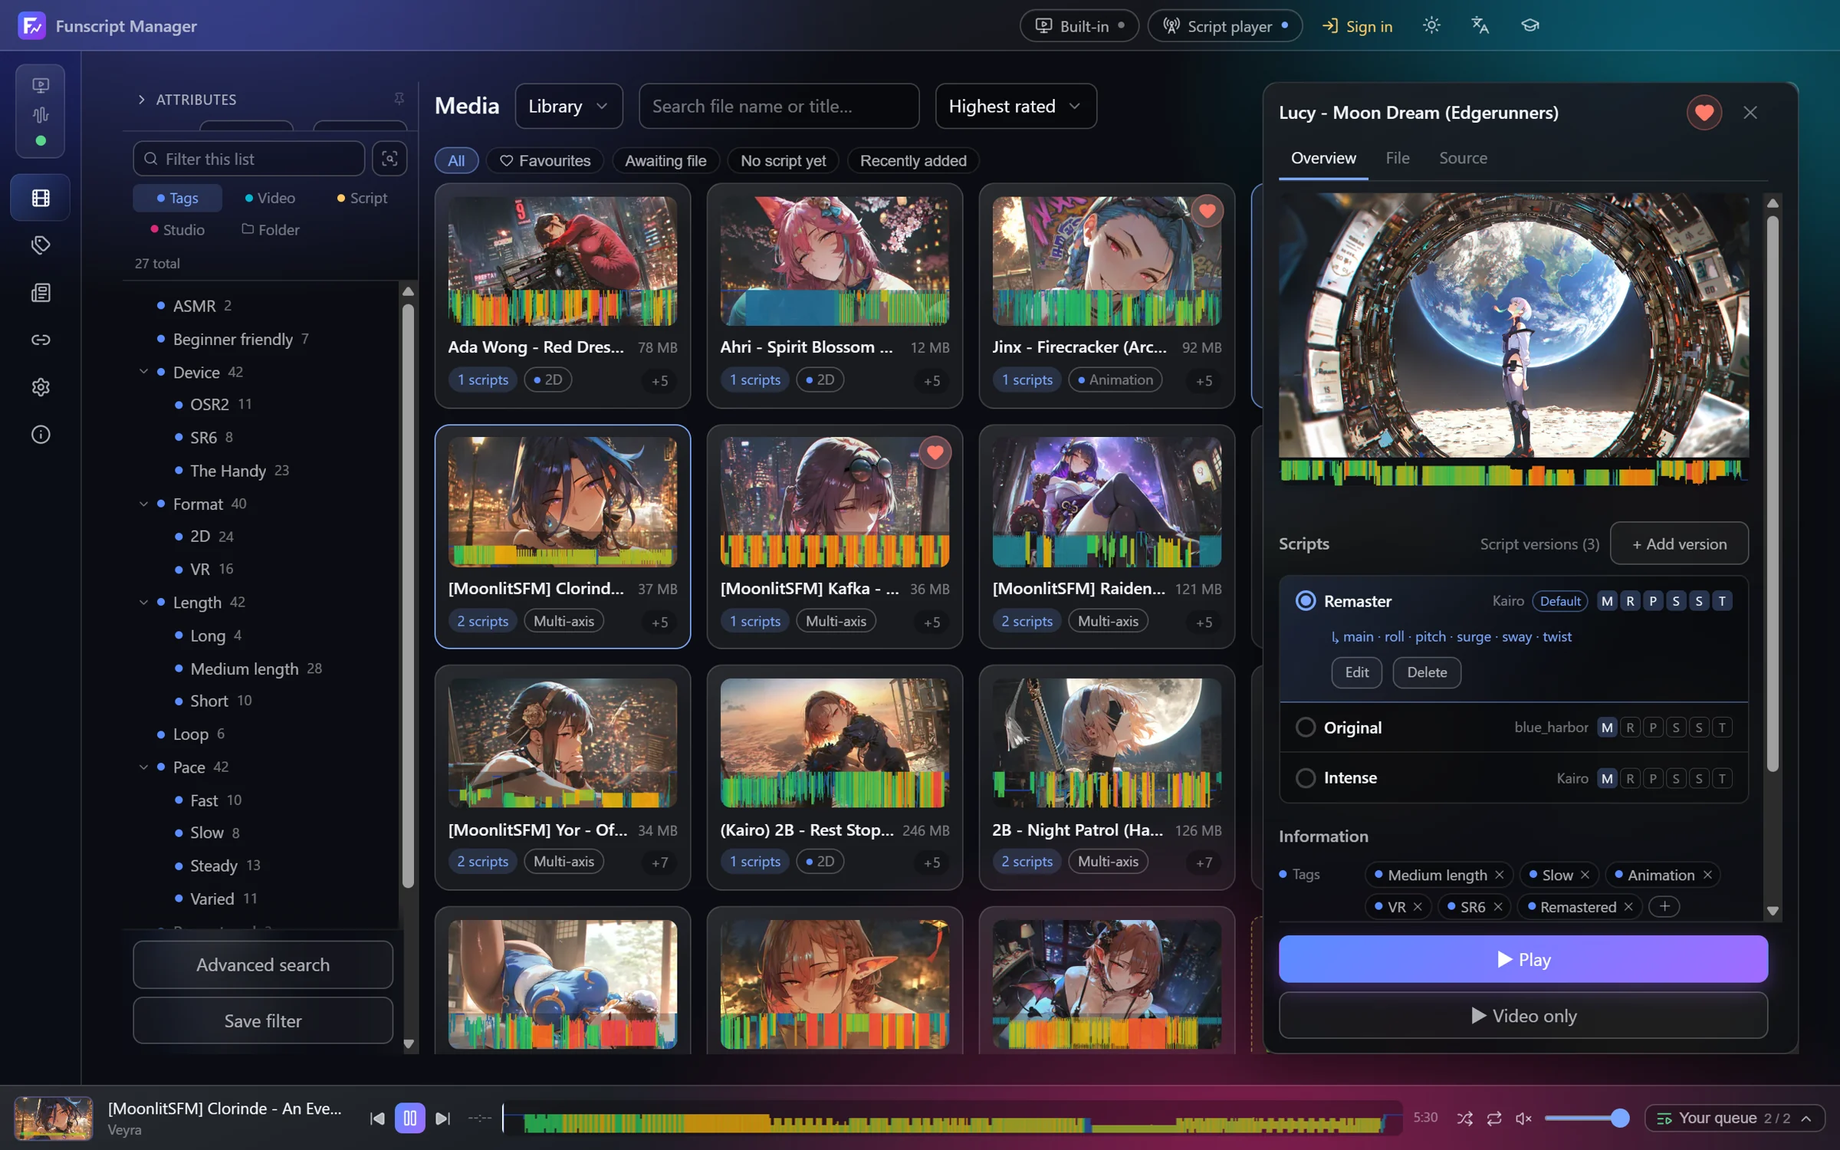
Task: Toggle favourite heart on Kafka card
Action: pos(935,452)
